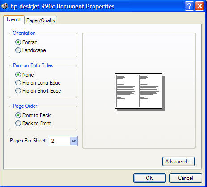Enable Flip on Long Edge
Screen dimensions: 207x187
[18, 83]
